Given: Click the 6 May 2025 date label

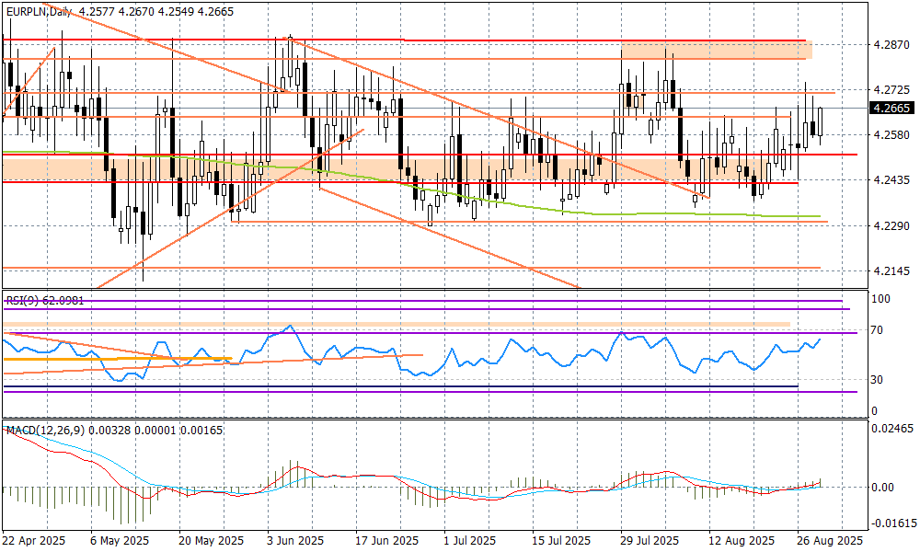Looking at the screenshot, I should (120, 540).
